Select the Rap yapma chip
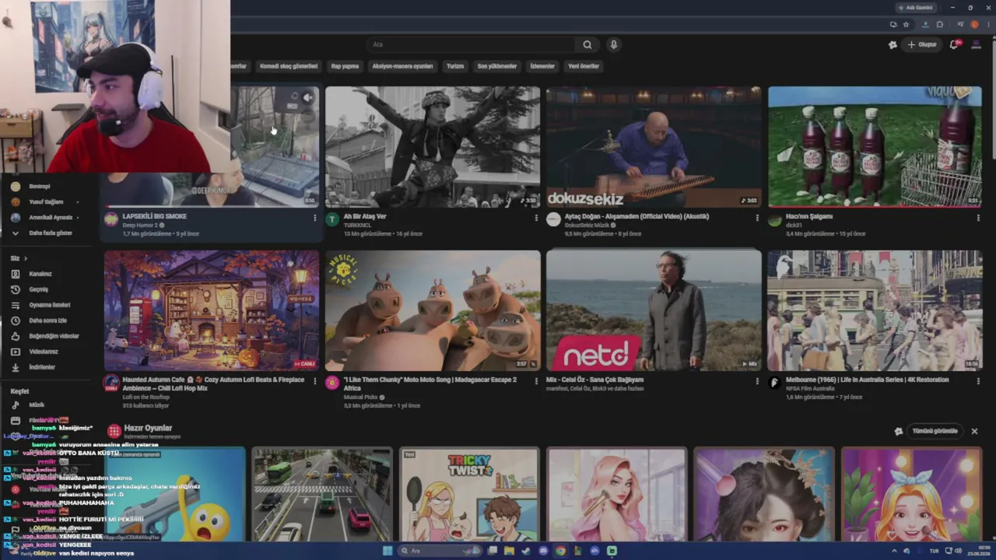Screen dimensions: 996x560 coord(345,66)
